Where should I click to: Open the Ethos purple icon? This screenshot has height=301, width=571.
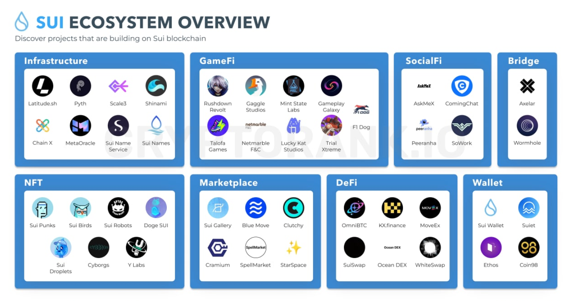[x=491, y=247]
